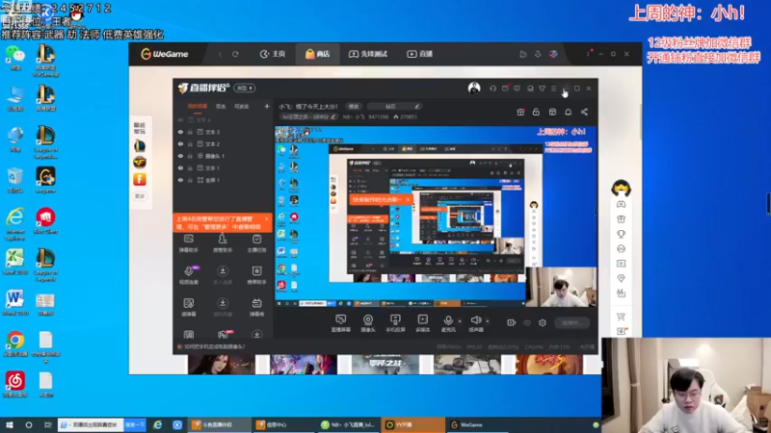Open hamburger menu in streaming app
This screenshot has width=771, height=433.
point(553,89)
